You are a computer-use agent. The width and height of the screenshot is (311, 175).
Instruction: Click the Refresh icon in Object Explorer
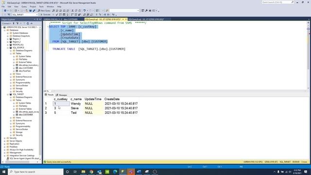click(x=28, y=23)
